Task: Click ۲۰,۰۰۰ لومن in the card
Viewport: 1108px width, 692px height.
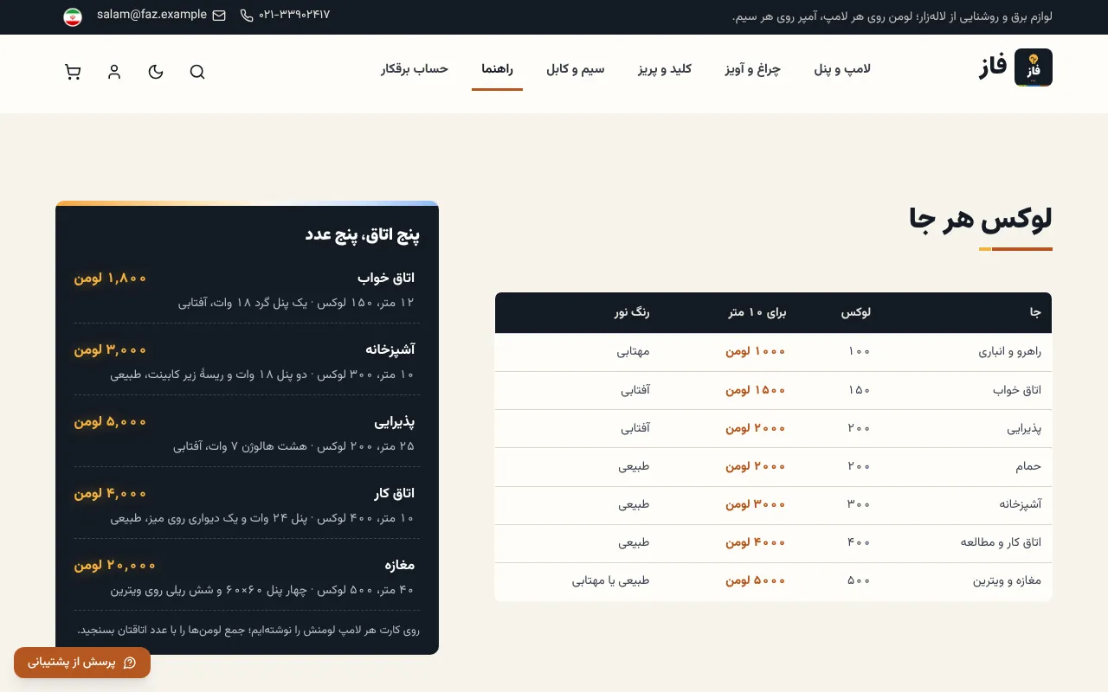Action: click(115, 565)
